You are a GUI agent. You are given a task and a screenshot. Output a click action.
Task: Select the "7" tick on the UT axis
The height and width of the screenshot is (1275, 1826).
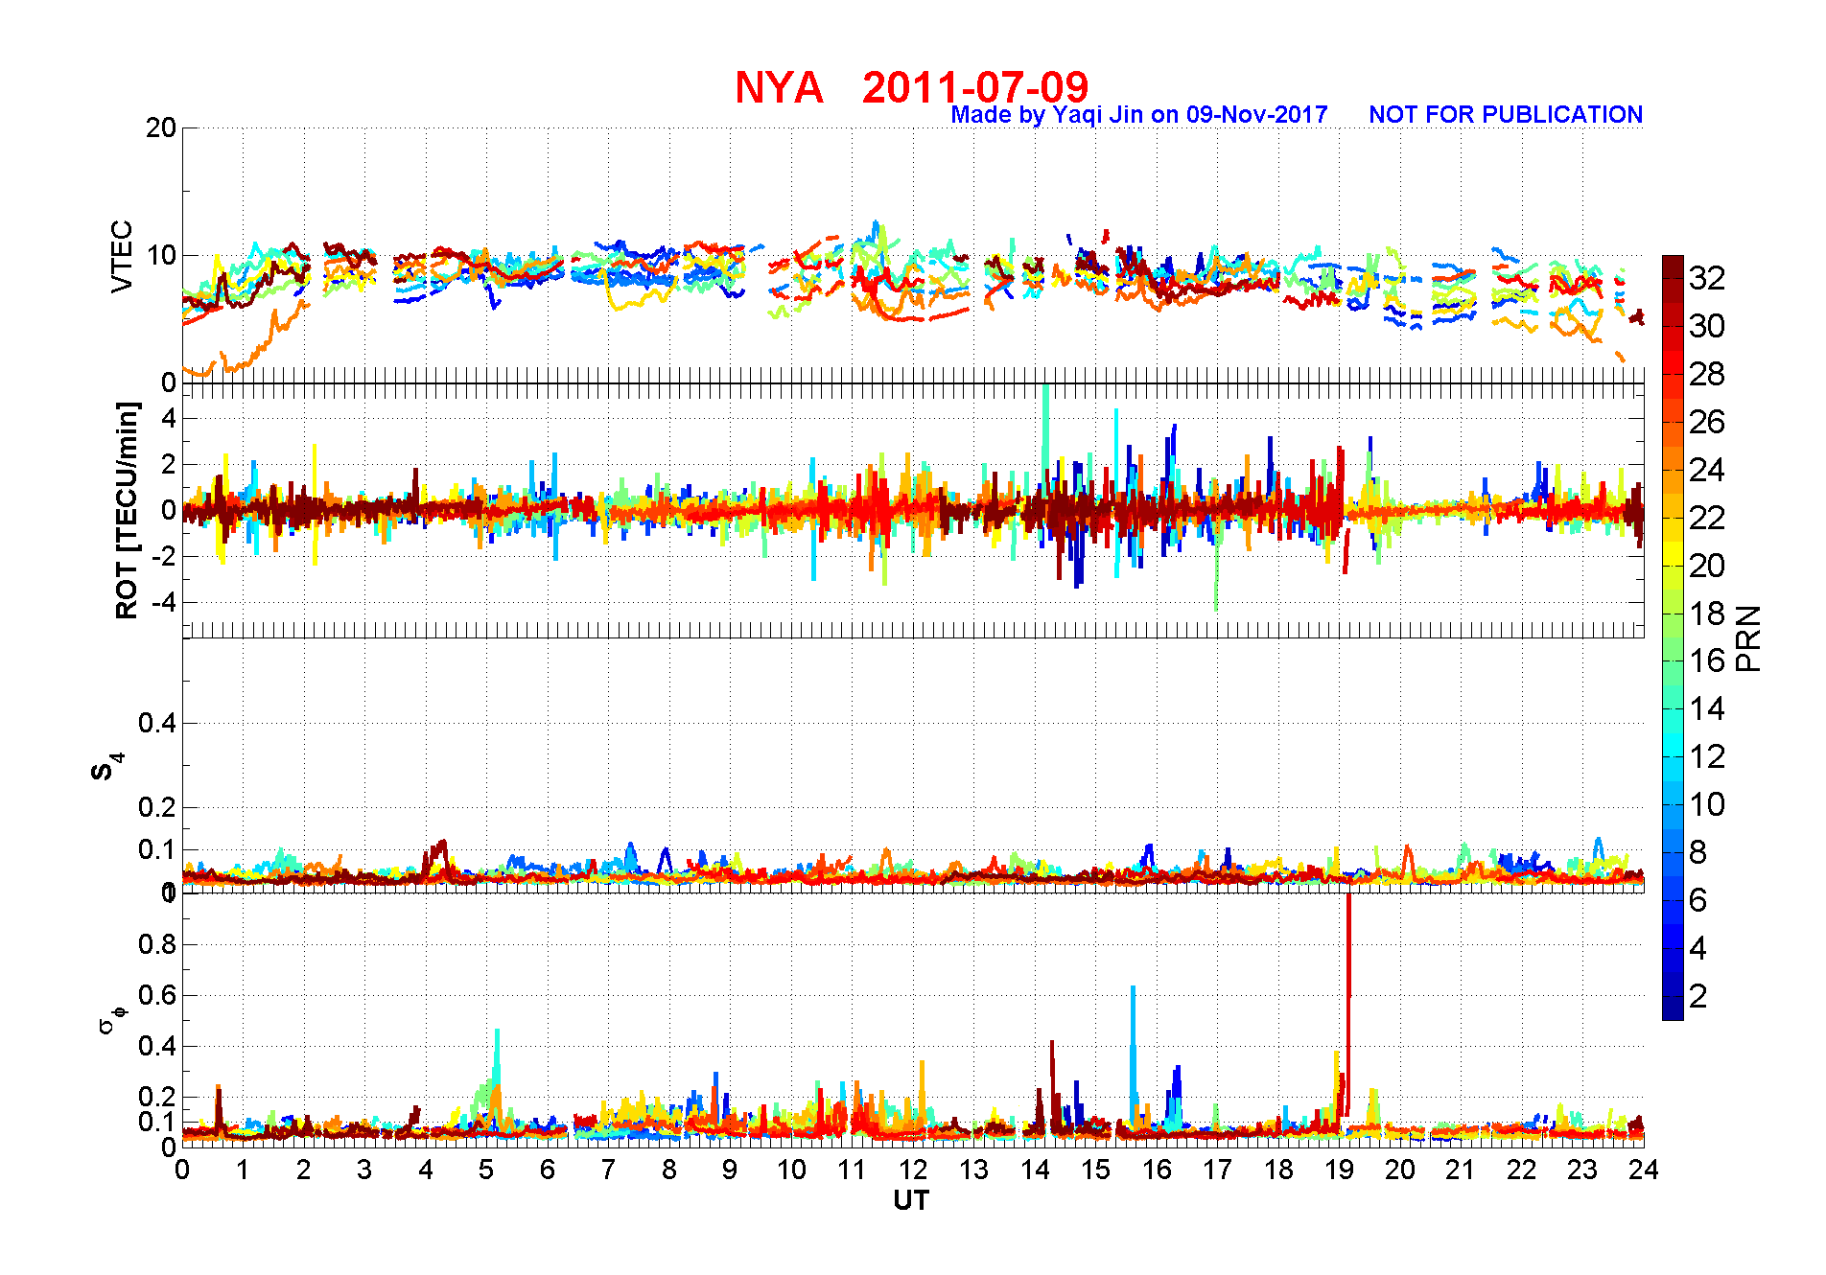pos(608,1170)
